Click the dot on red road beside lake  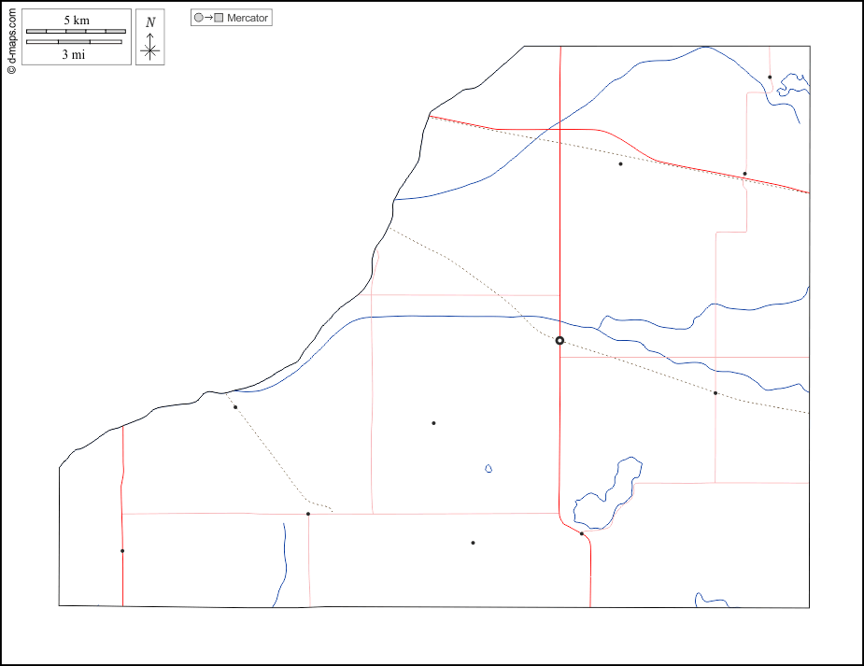[582, 534]
